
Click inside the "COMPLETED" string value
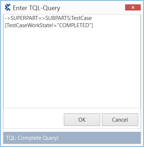[74, 25]
